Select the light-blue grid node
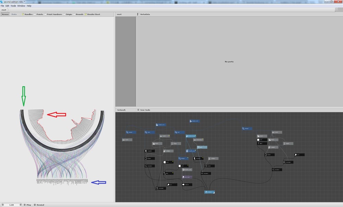This screenshot has height=207, width=343. [x=202, y=147]
